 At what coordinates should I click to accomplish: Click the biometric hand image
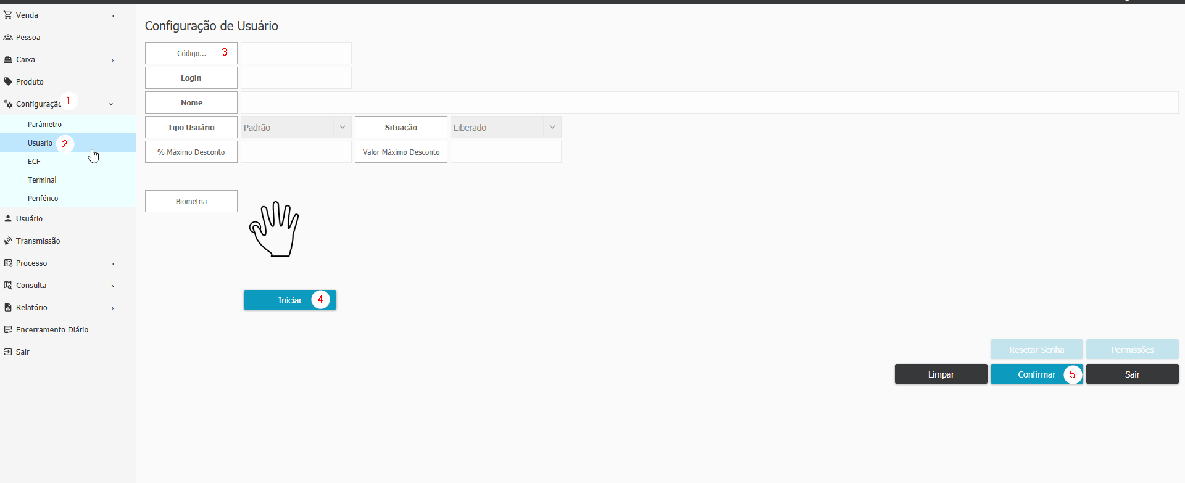[x=275, y=229]
